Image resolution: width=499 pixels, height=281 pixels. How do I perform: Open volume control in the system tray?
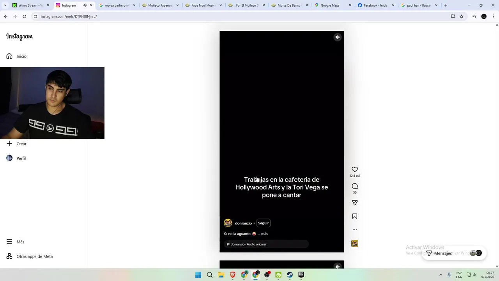(x=474, y=275)
